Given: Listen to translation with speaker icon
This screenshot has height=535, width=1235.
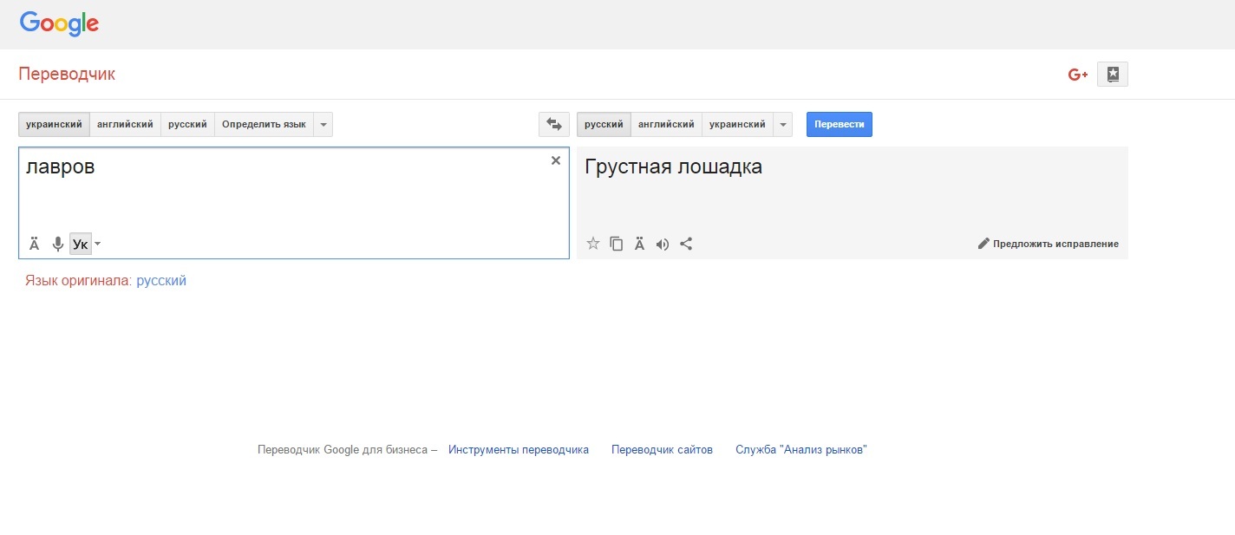Looking at the screenshot, I should [663, 244].
